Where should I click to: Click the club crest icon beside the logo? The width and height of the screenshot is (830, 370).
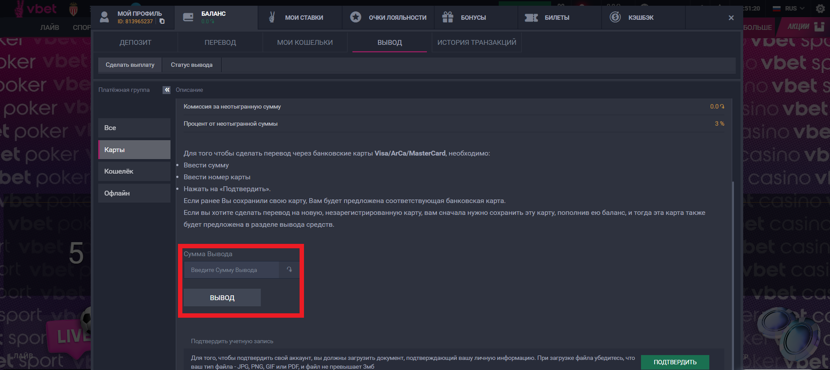(x=74, y=9)
